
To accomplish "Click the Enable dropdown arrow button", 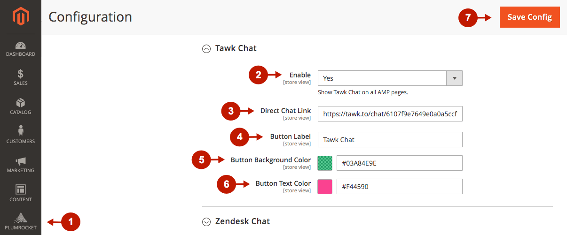I will coord(454,78).
